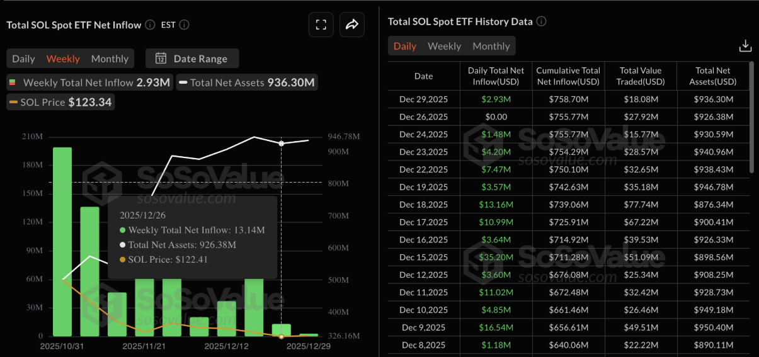Click the fullscreen expand chart icon

pos(321,25)
